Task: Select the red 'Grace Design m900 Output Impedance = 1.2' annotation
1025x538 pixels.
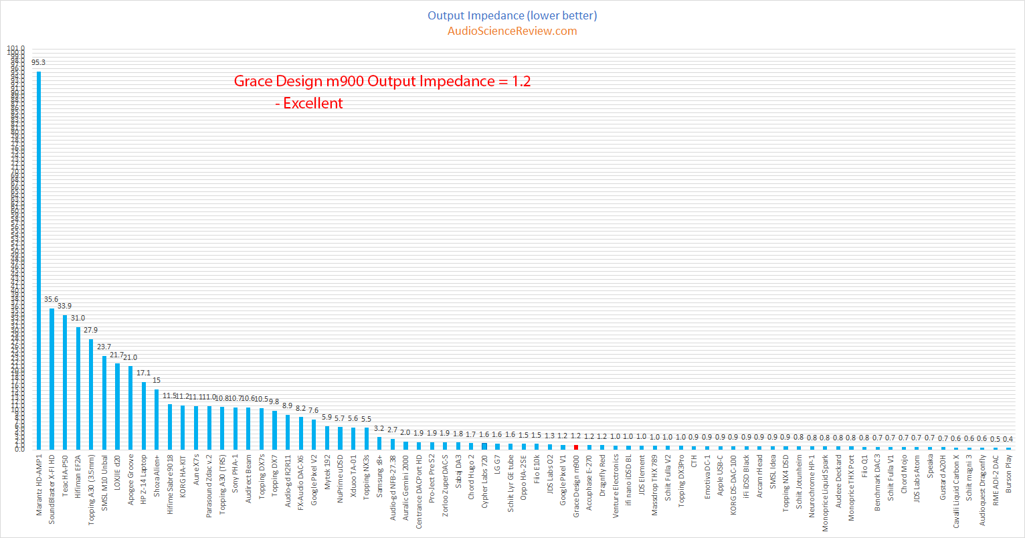Action: (x=382, y=82)
